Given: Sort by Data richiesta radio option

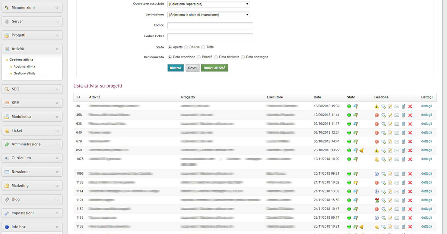Looking at the screenshot, I should [216, 57].
